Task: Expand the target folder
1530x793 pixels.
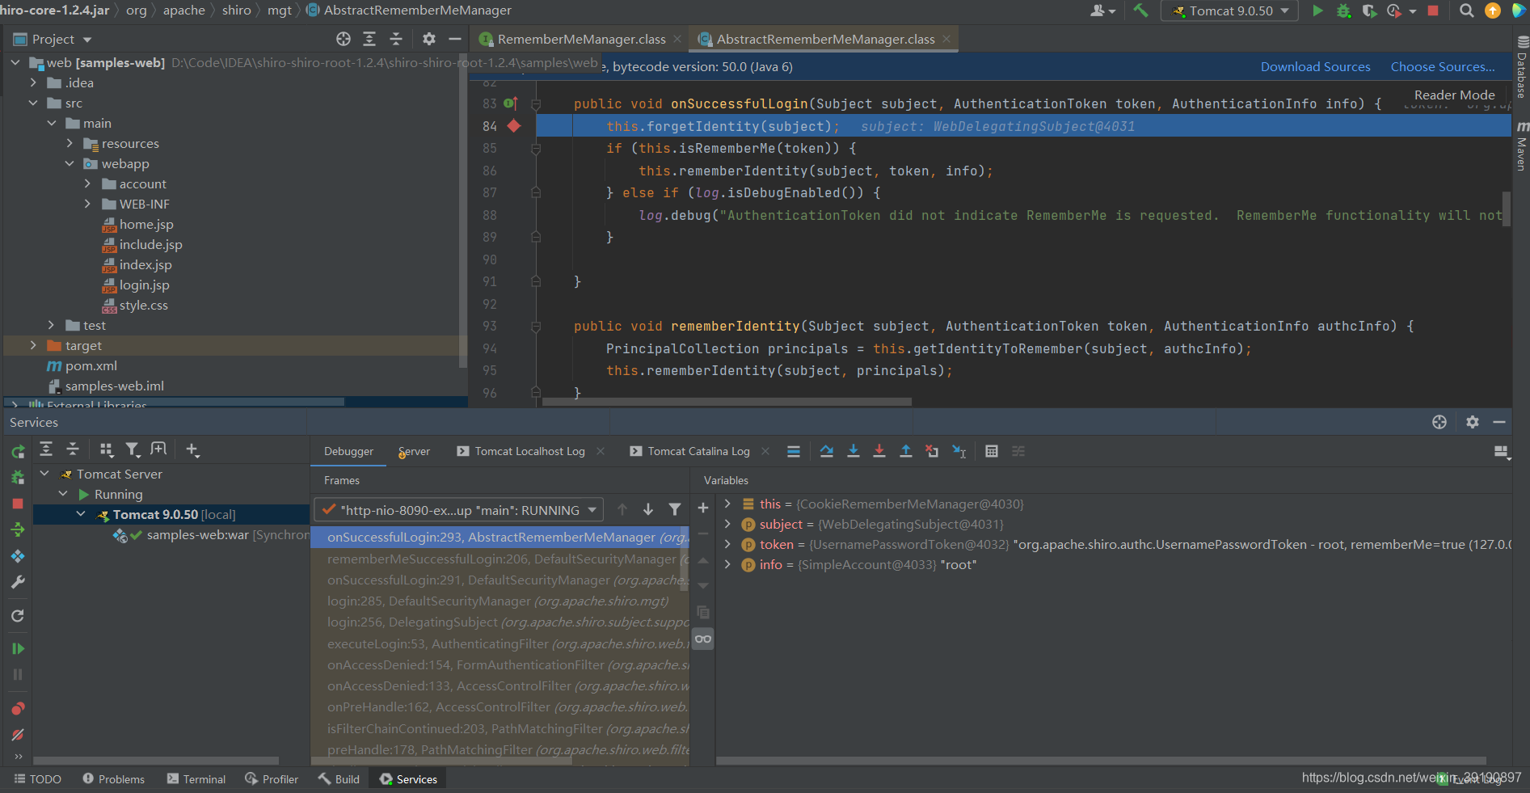Action: pos(33,345)
